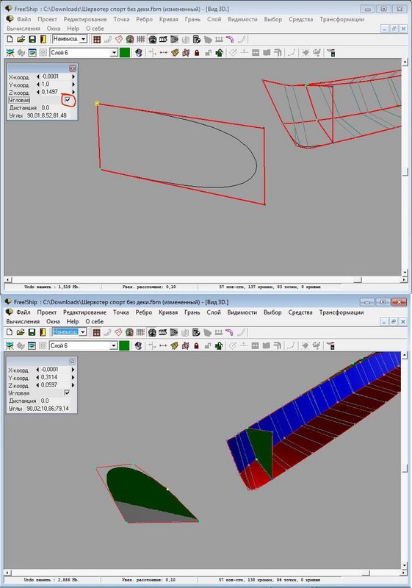
Task: Click the control net grid icon in the bottom window toolbar
Action: (97, 332)
